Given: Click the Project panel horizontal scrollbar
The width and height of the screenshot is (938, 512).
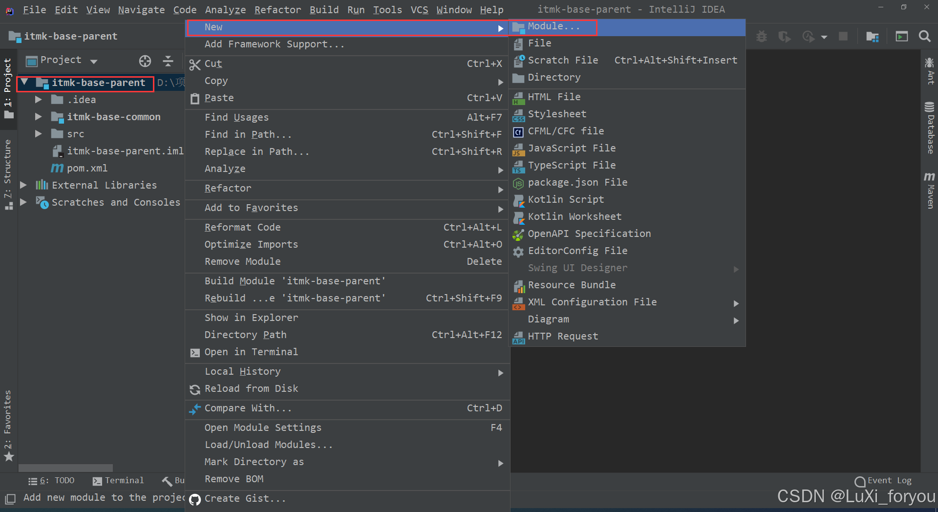Looking at the screenshot, I should (65, 468).
